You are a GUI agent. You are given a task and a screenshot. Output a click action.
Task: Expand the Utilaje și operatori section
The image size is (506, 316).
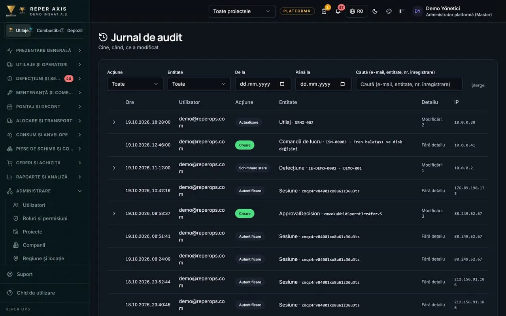45,64
